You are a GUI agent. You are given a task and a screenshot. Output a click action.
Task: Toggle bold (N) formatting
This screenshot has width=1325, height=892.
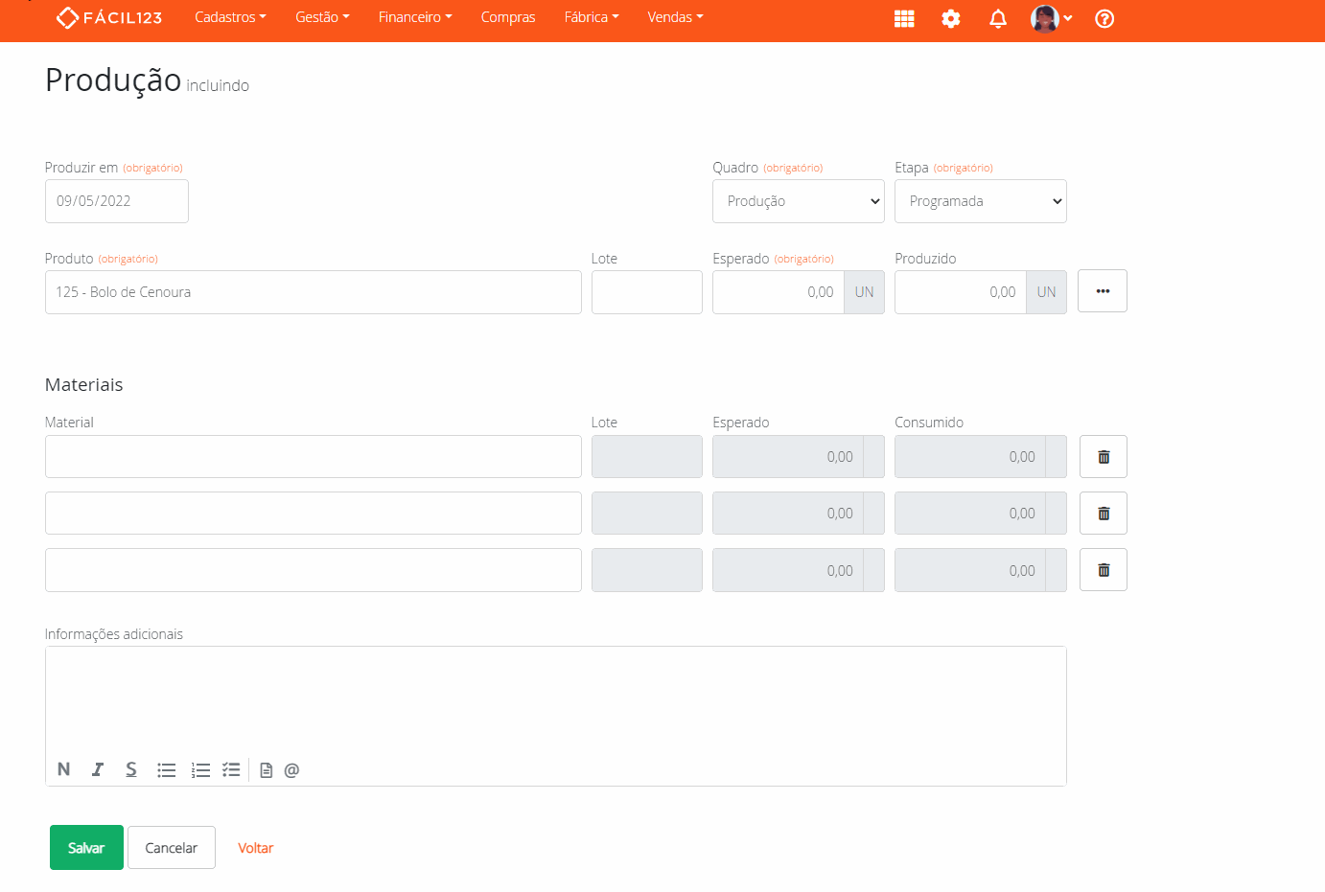pos(64,769)
